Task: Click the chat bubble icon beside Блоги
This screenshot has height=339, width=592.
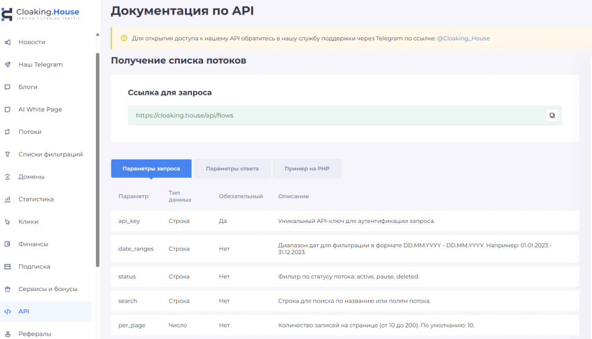Action: [8, 87]
